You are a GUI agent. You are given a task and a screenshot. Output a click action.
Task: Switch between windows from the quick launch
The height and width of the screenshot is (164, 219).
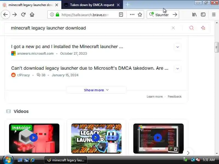click(26, 160)
